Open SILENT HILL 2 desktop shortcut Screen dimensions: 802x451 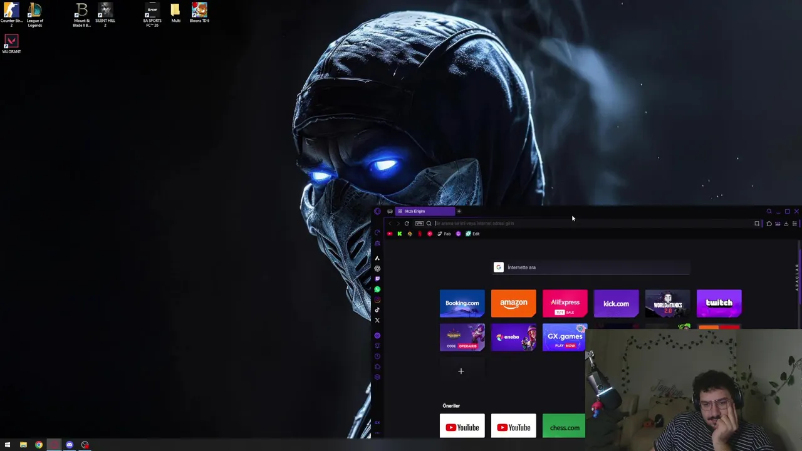(x=105, y=15)
